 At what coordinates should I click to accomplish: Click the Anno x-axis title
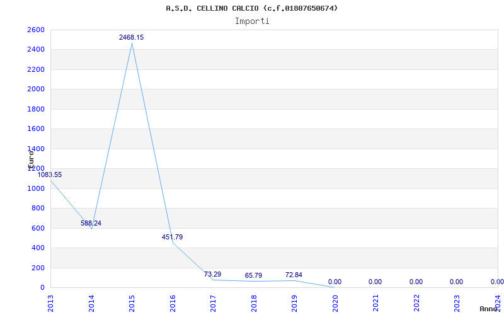(x=489, y=309)
